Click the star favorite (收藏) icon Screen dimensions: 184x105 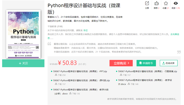pyautogui.click(x=166, y=3)
